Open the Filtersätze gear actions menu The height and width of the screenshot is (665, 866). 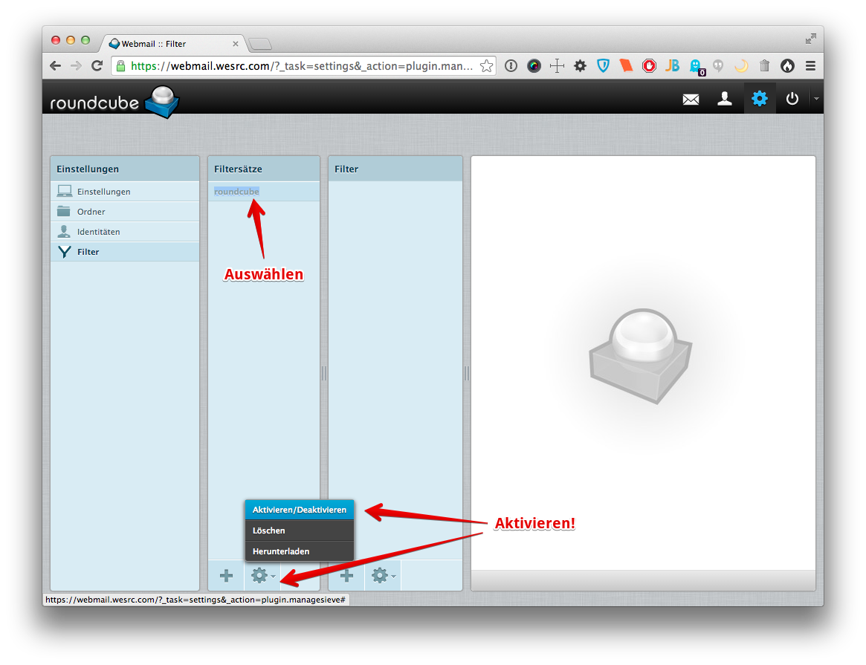[262, 576]
